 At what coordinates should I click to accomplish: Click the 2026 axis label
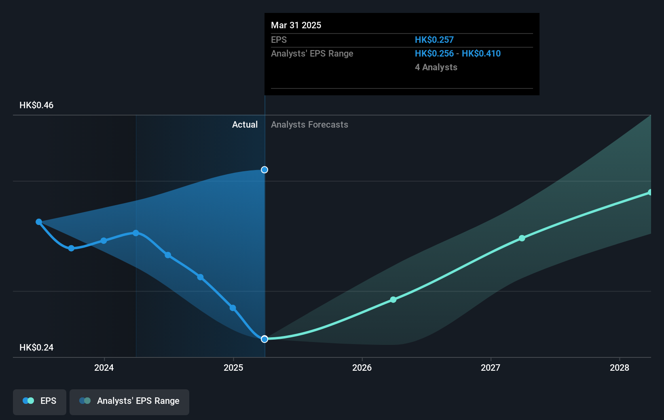[362, 368]
